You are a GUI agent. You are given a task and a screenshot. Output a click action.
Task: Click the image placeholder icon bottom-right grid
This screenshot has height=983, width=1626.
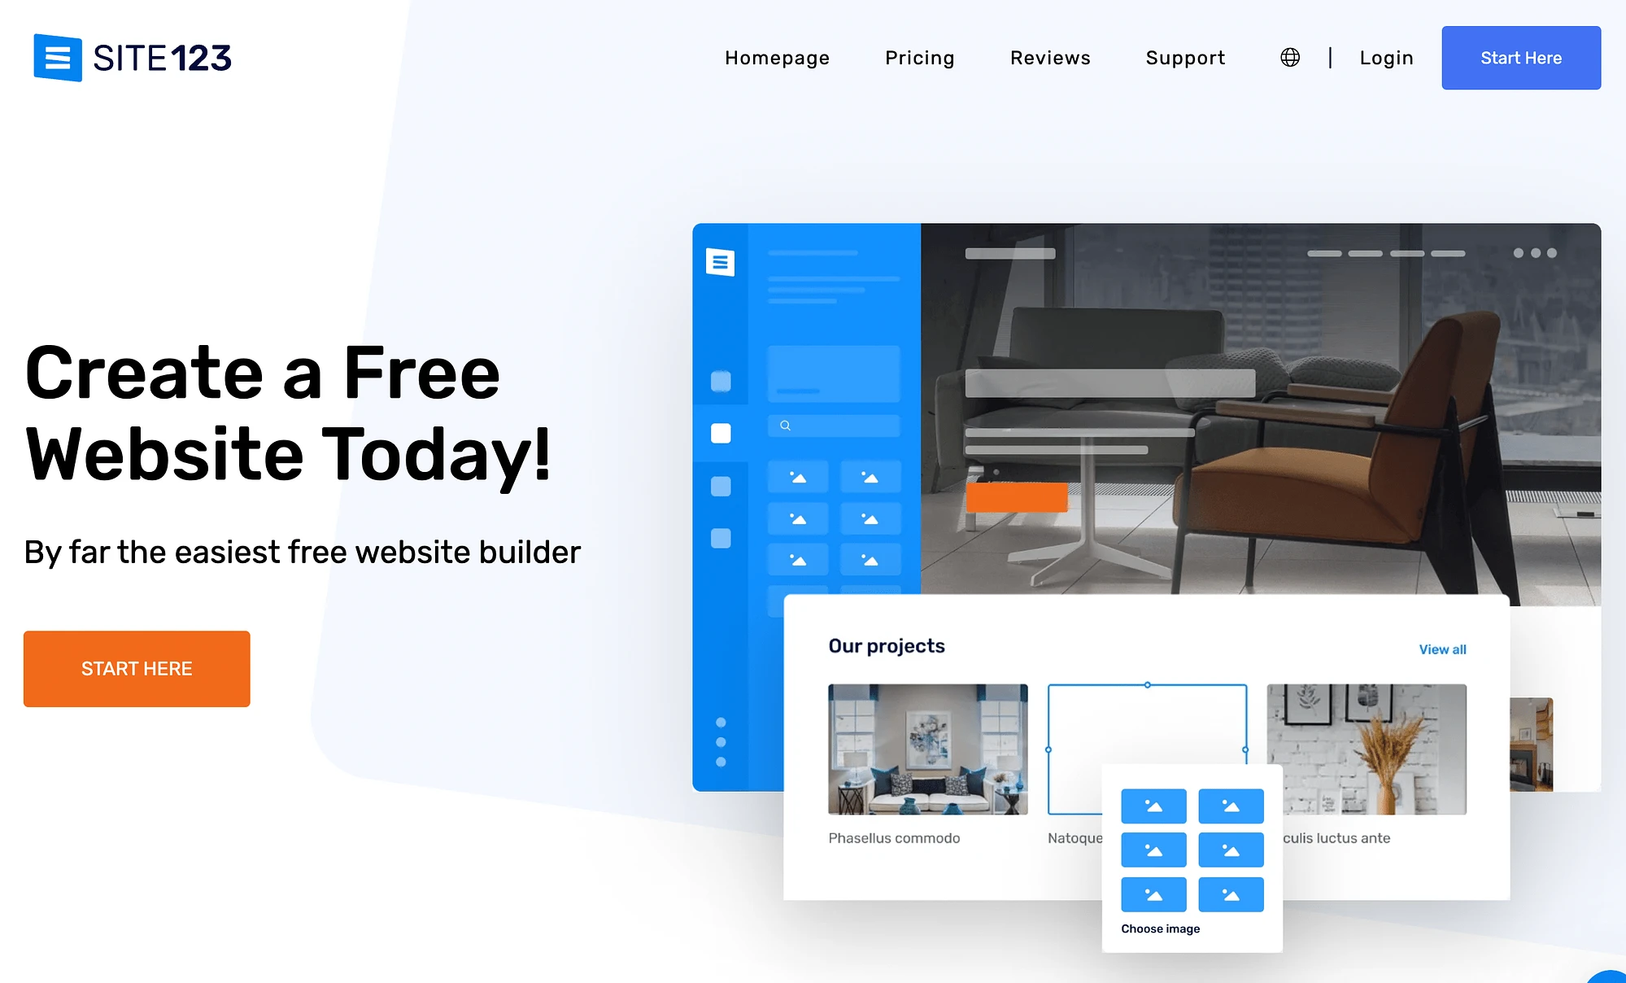click(x=1229, y=894)
